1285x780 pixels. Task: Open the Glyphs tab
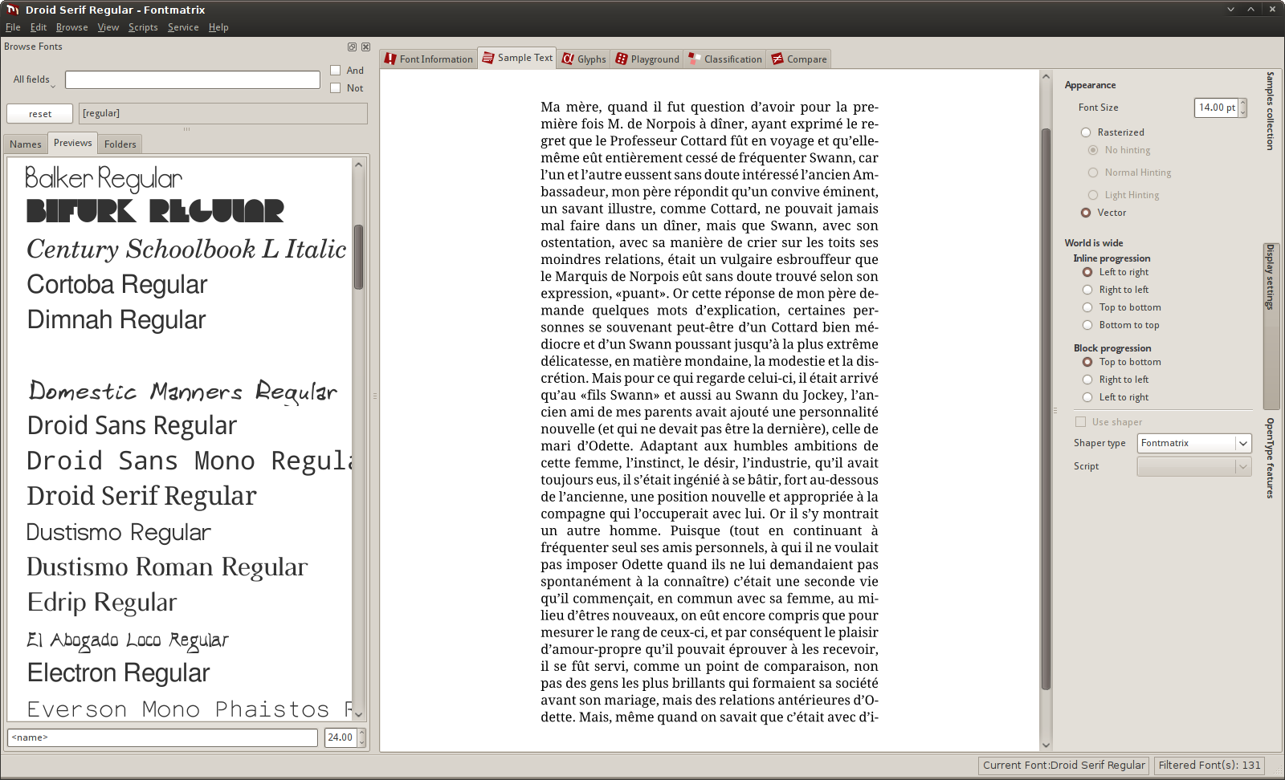[584, 59]
